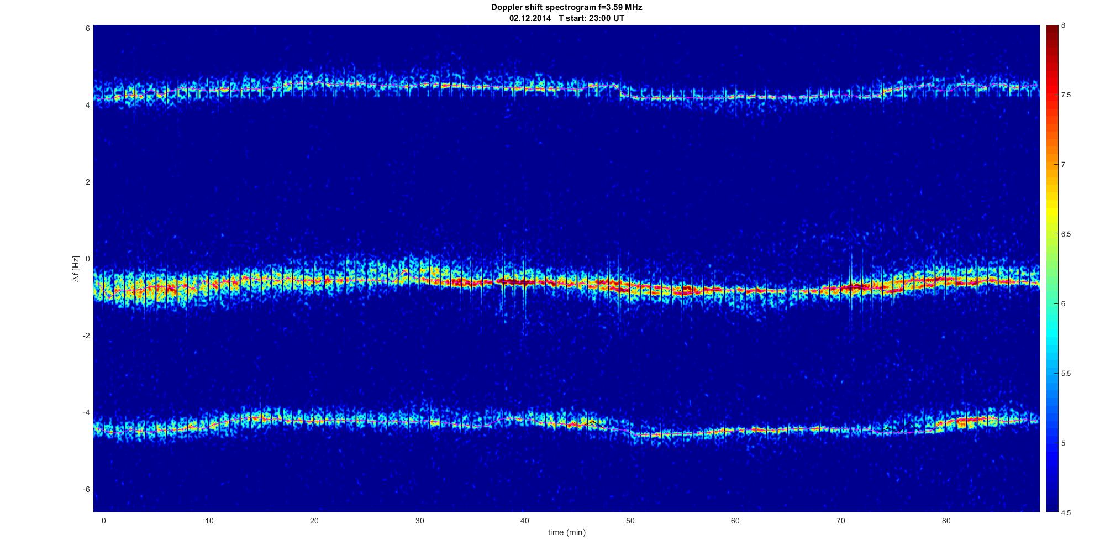Click the y-axis tick label '-6'

click(x=86, y=489)
